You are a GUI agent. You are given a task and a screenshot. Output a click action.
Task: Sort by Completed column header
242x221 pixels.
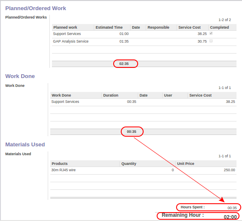point(219,27)
